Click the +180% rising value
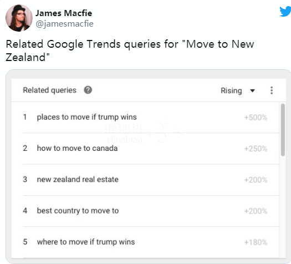Image resolution: width=291 pixels, height=264 pixels. pos(256,242)
